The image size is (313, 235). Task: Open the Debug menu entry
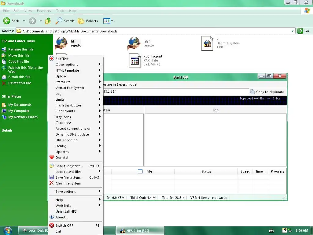[76, 146]
